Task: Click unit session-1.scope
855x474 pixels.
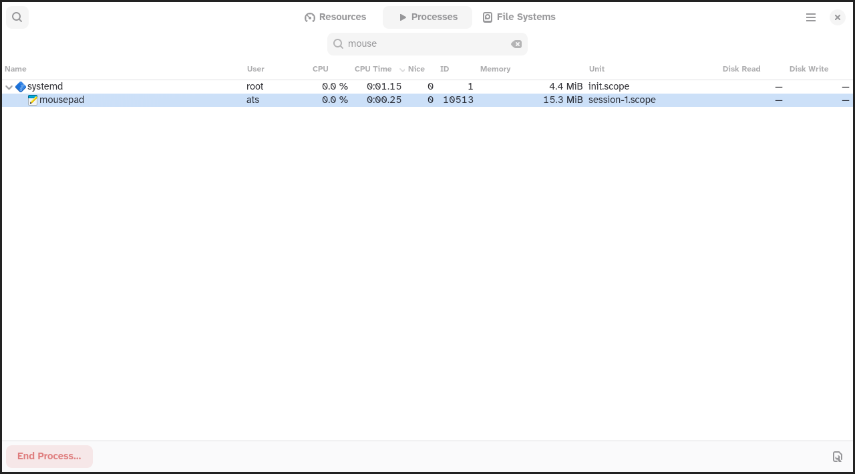Action: (x=623, y=100)
